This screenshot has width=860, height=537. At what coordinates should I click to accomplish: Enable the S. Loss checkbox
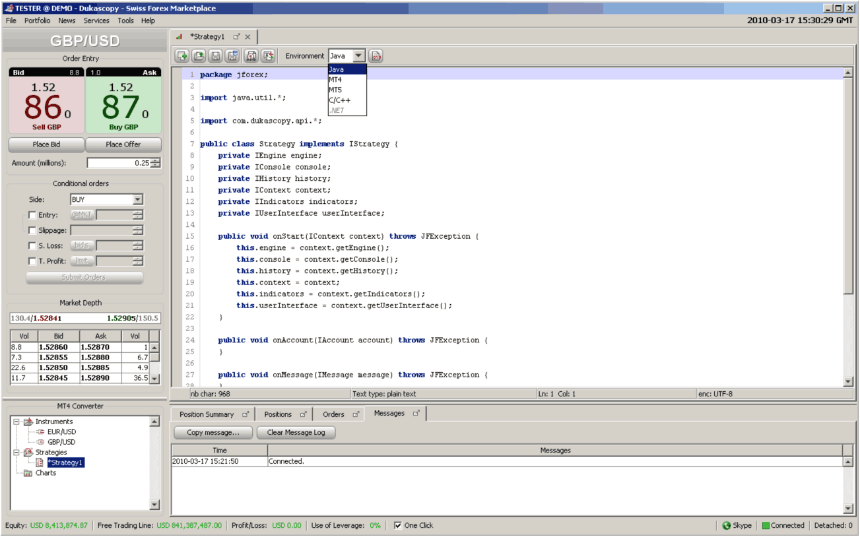(x=32, y=245)
